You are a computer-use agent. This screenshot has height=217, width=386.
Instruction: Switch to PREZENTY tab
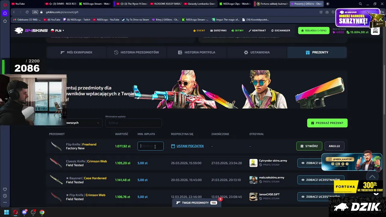[x=317, y=52]
